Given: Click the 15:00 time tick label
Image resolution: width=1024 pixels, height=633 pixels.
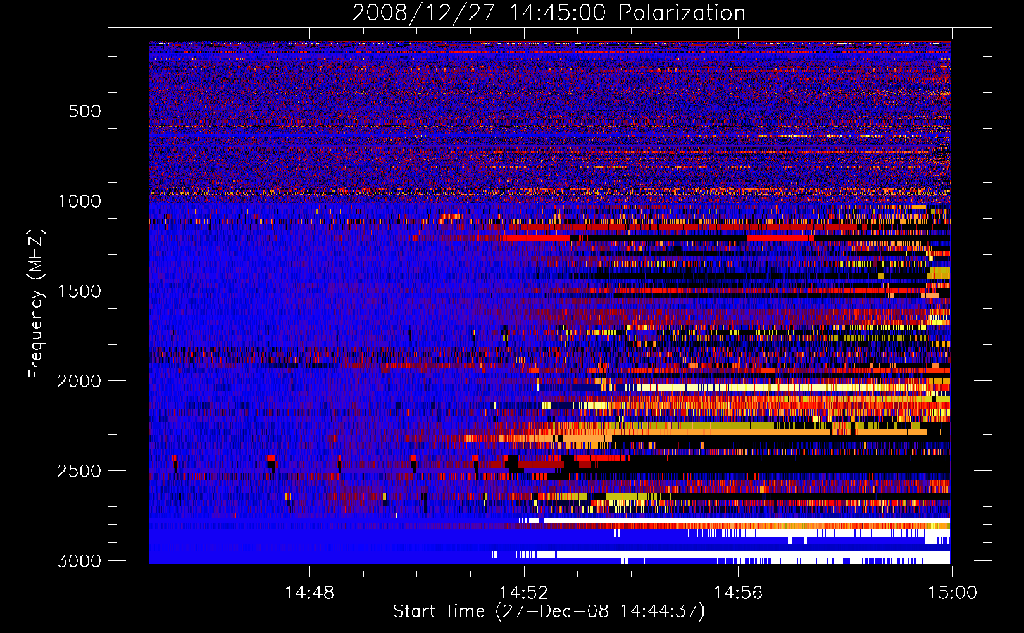Looking at the screenshot, I should [952, 593].
